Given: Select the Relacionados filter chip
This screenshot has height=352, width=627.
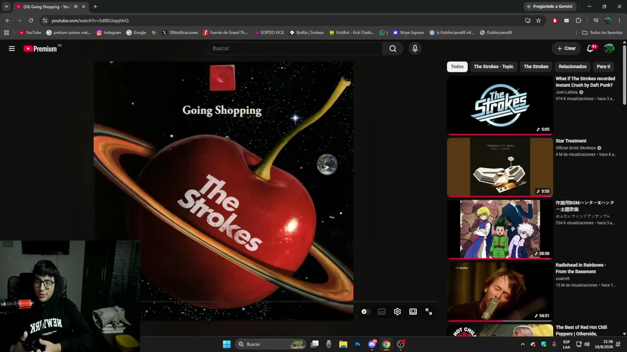Looking at the screenshot, I should pos(573,66).
